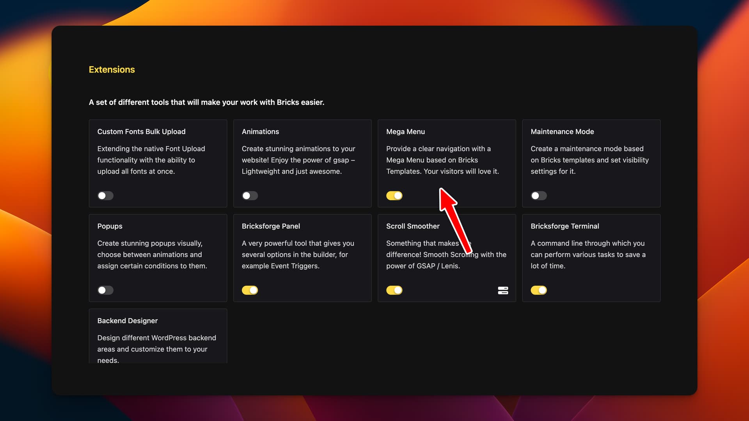This screenshot has width=749, height=421.
Task: Click the Bricksforge Panel title
Action: pos(271,226)
